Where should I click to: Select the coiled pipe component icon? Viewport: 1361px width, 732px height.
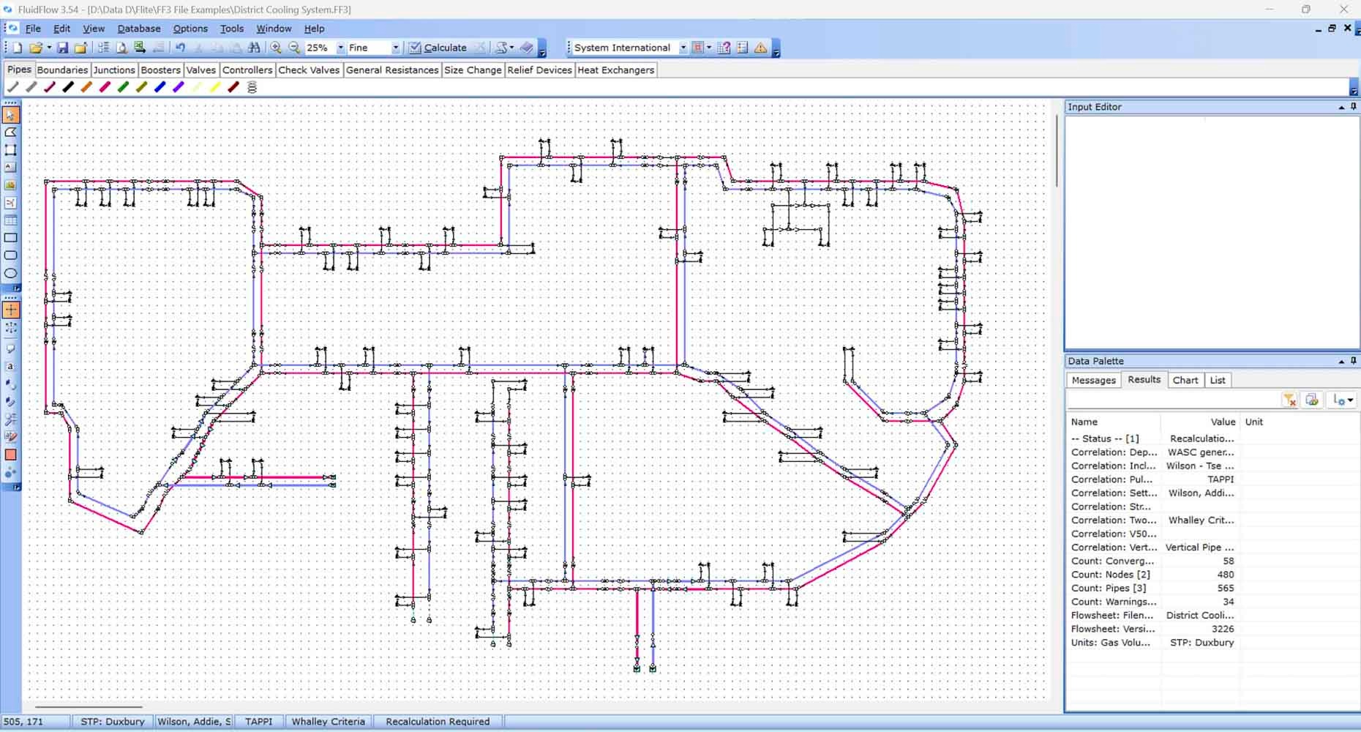252,87
